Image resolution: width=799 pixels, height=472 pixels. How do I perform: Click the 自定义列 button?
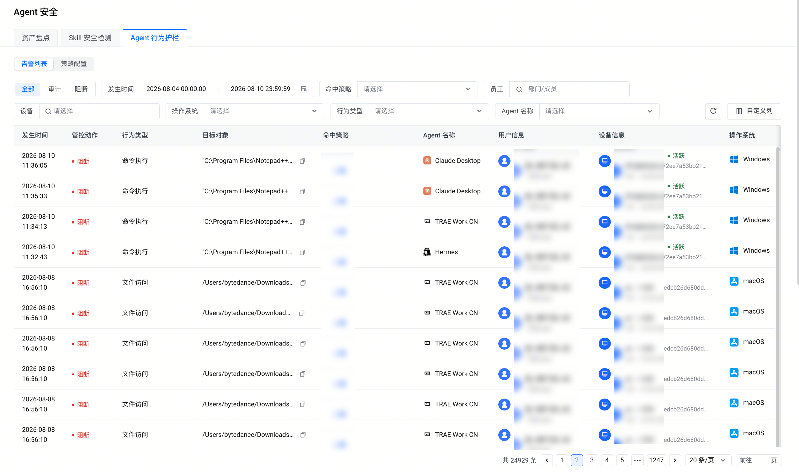point(754,111)
